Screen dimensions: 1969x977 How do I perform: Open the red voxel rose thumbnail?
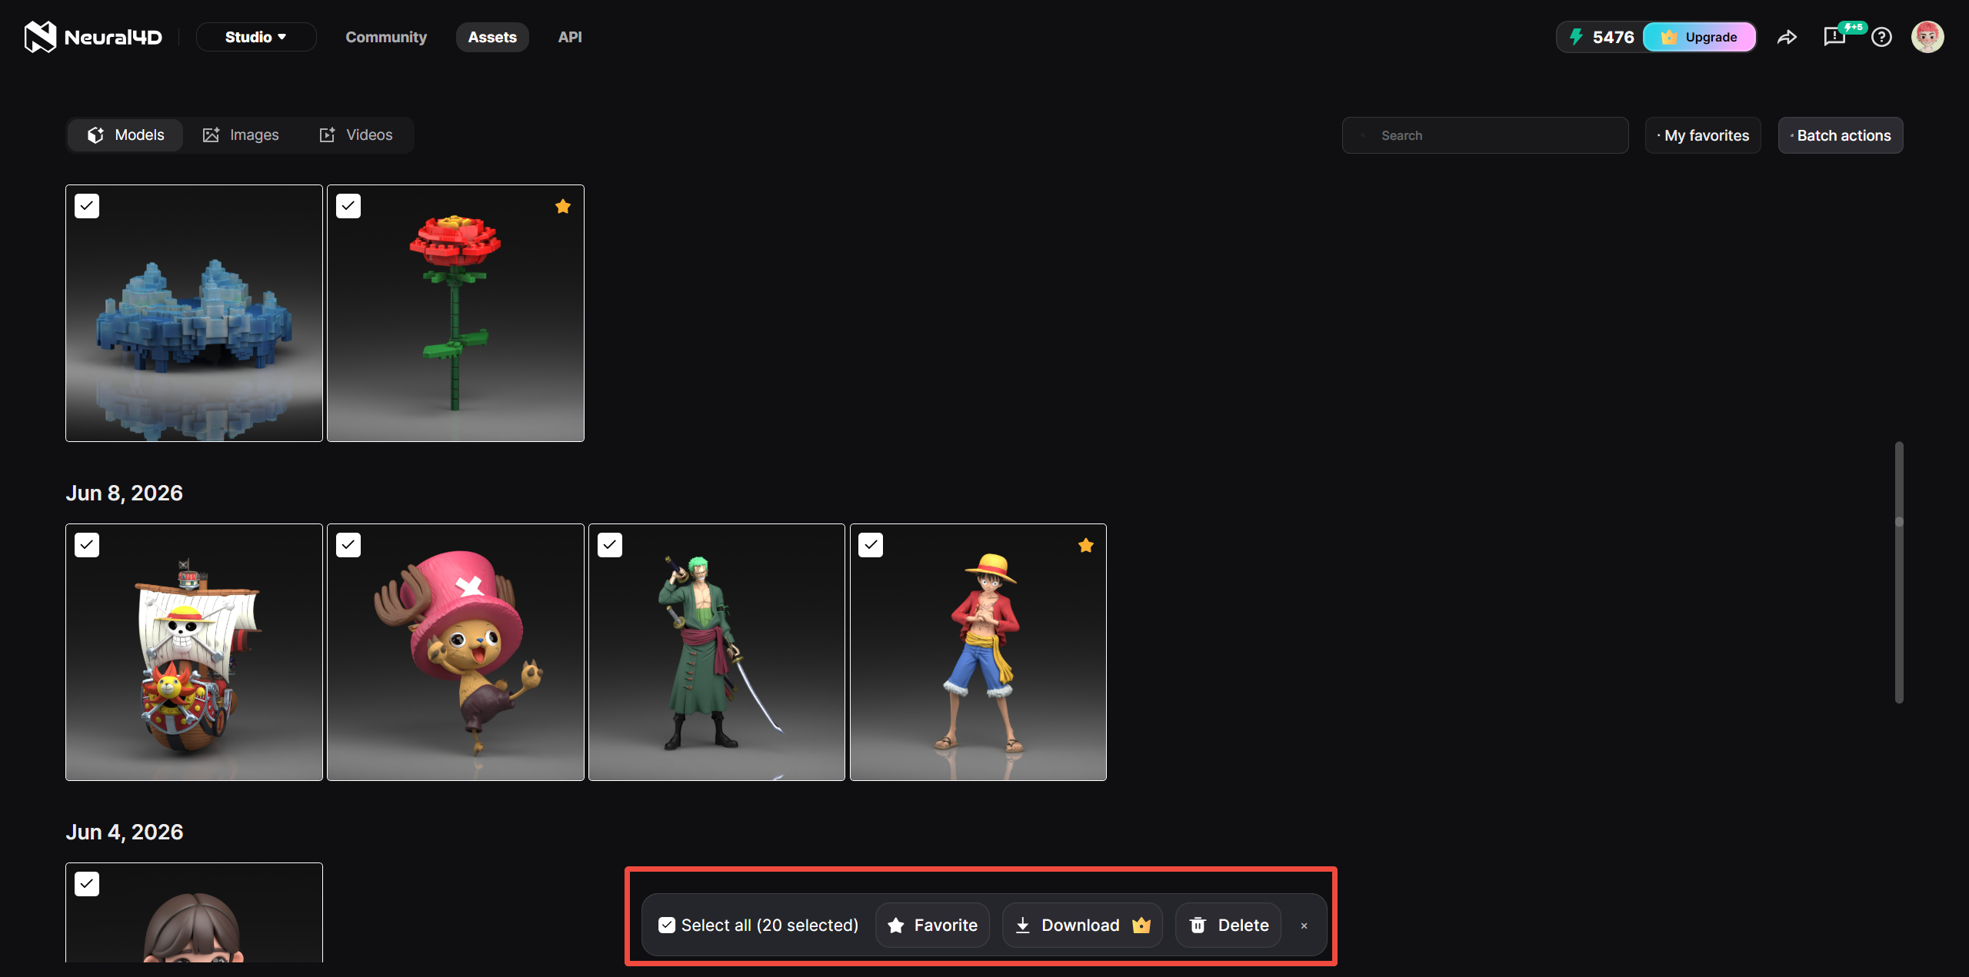pyautogui.click(x=455, y=313)
